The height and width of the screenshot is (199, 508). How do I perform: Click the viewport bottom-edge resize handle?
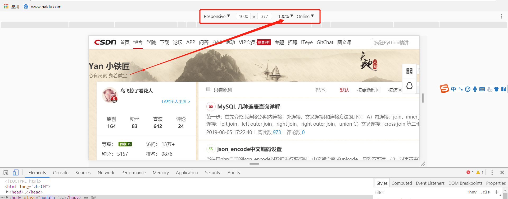pos(254,164)
